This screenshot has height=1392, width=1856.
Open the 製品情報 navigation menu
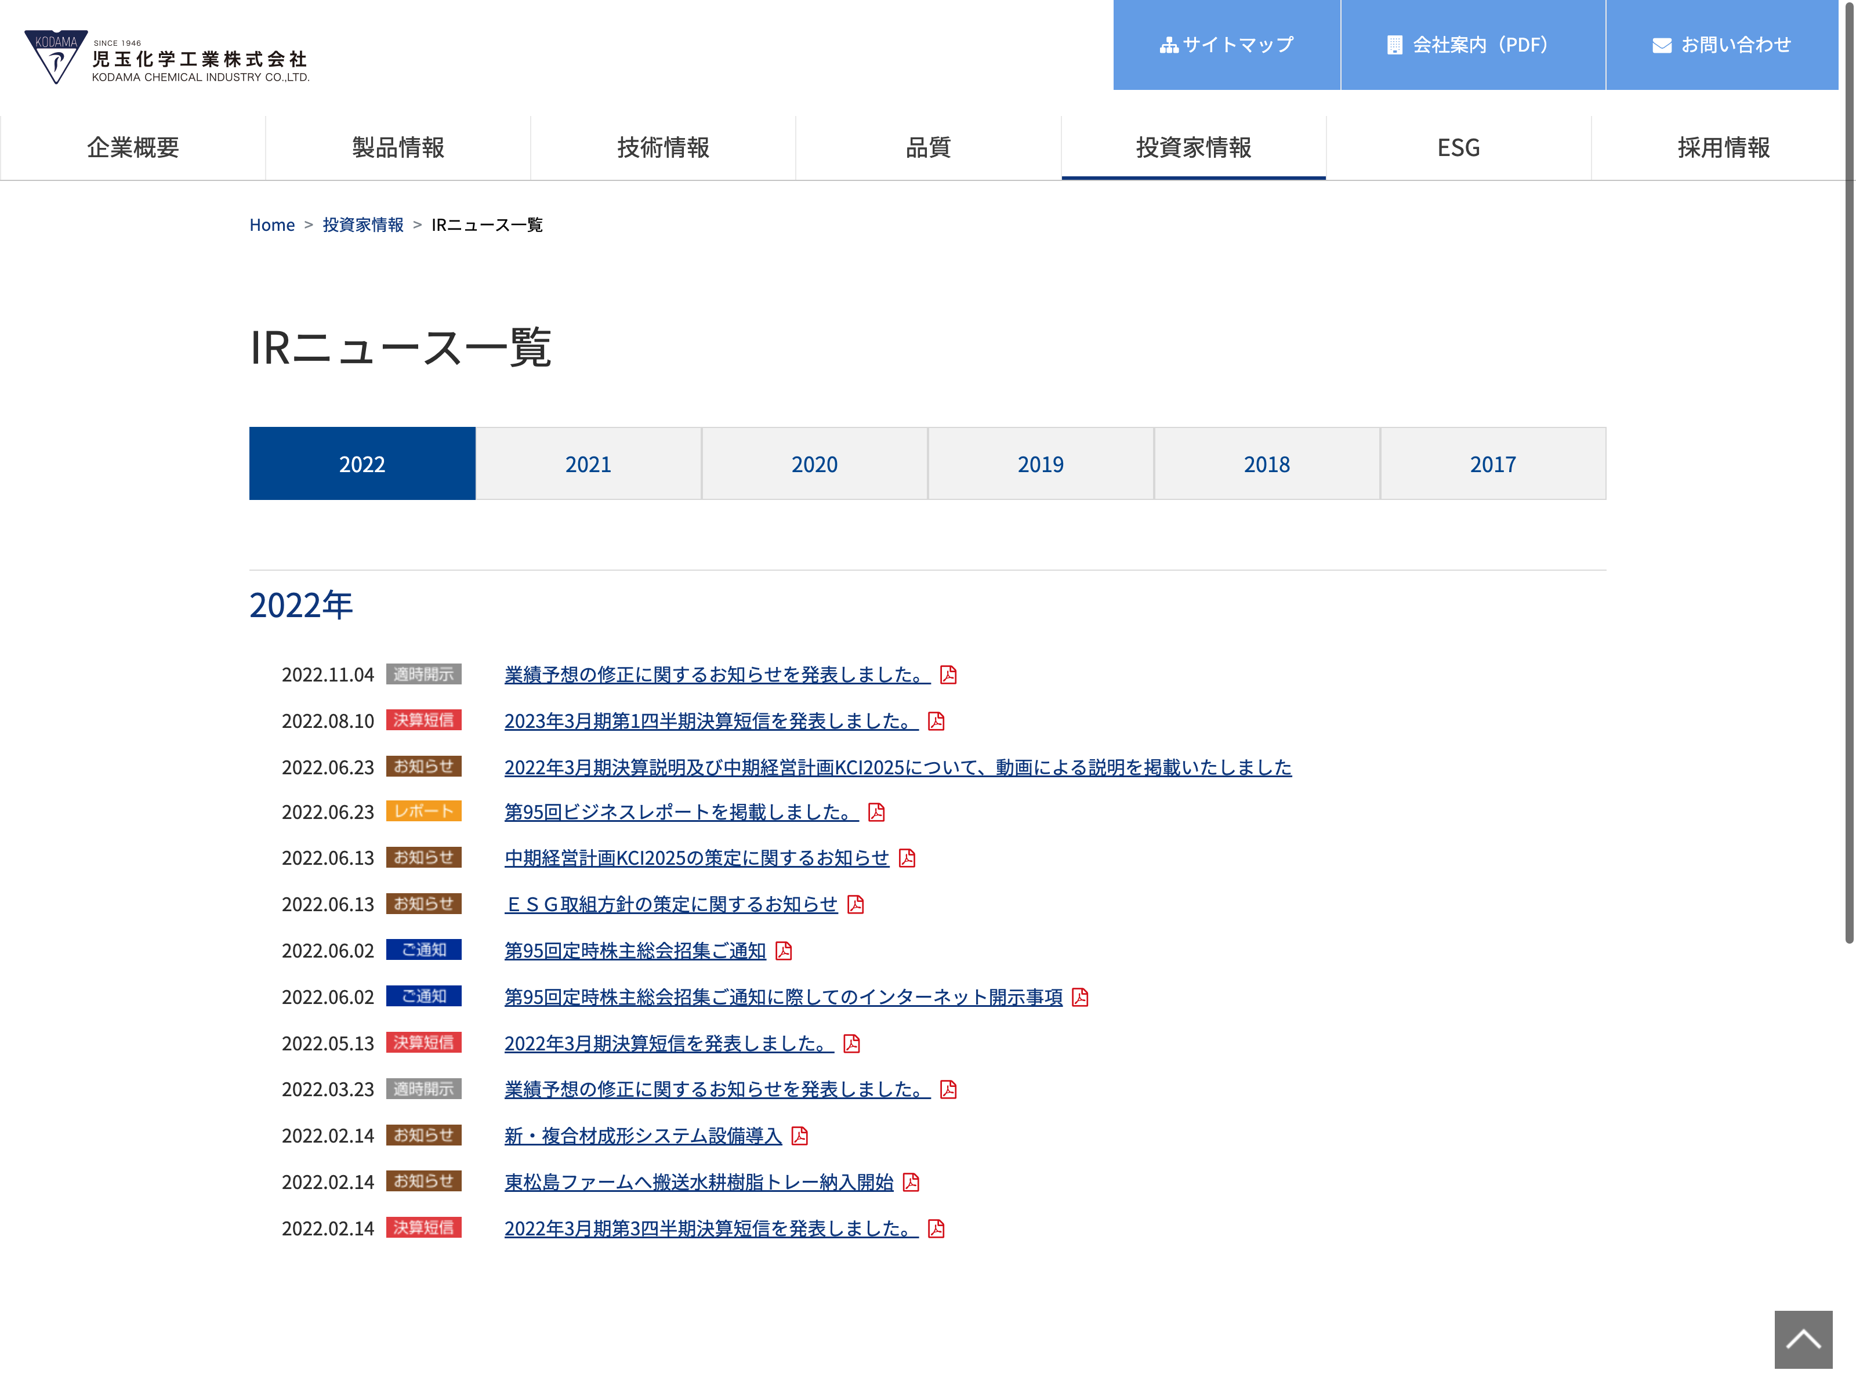[398, 148]
